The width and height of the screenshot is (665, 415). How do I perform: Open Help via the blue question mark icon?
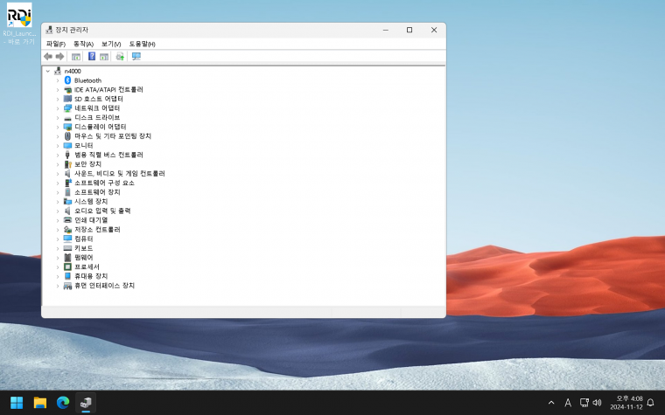point(92,56)
